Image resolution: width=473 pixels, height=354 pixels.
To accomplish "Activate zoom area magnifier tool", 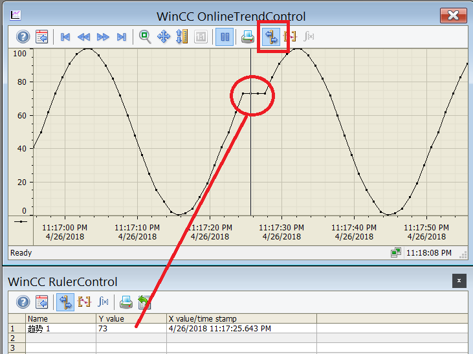I will coord(145,37).
